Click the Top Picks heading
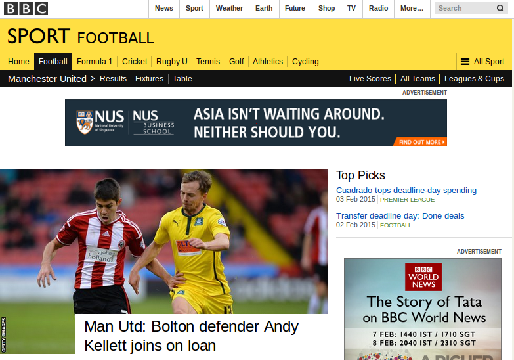The width and height of the screenshot is (514, 360). tap(360, 175)
